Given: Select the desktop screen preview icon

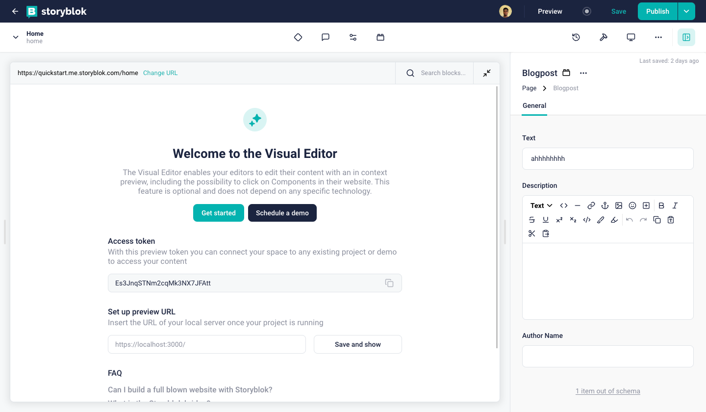Looking at the screenshot, I should pyautogui.click(x=631, y=37).
